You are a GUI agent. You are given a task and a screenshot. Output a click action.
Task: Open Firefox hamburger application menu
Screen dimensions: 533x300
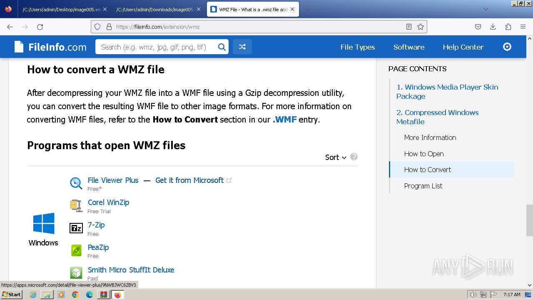pyautogui.click(x=523, y=27)
